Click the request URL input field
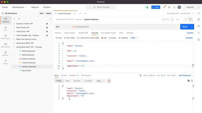 pos(125,27)
